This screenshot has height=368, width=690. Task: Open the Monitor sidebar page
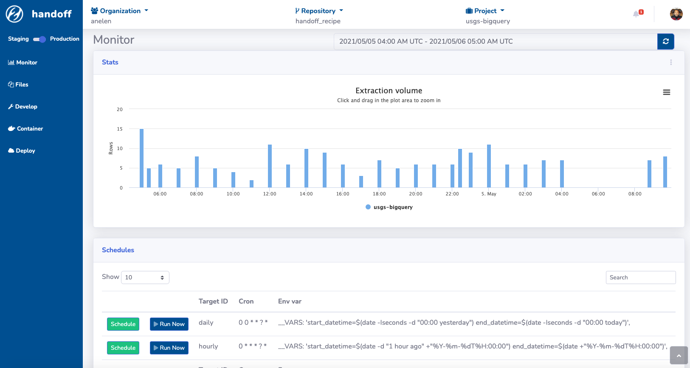point(23,62)
